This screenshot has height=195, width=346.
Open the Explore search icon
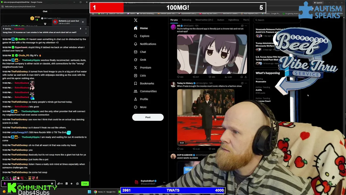point(135,36)
